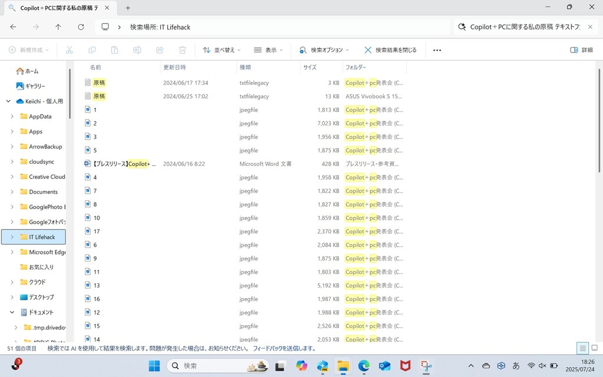Expand the AppData folder node

tap(12, 116)
